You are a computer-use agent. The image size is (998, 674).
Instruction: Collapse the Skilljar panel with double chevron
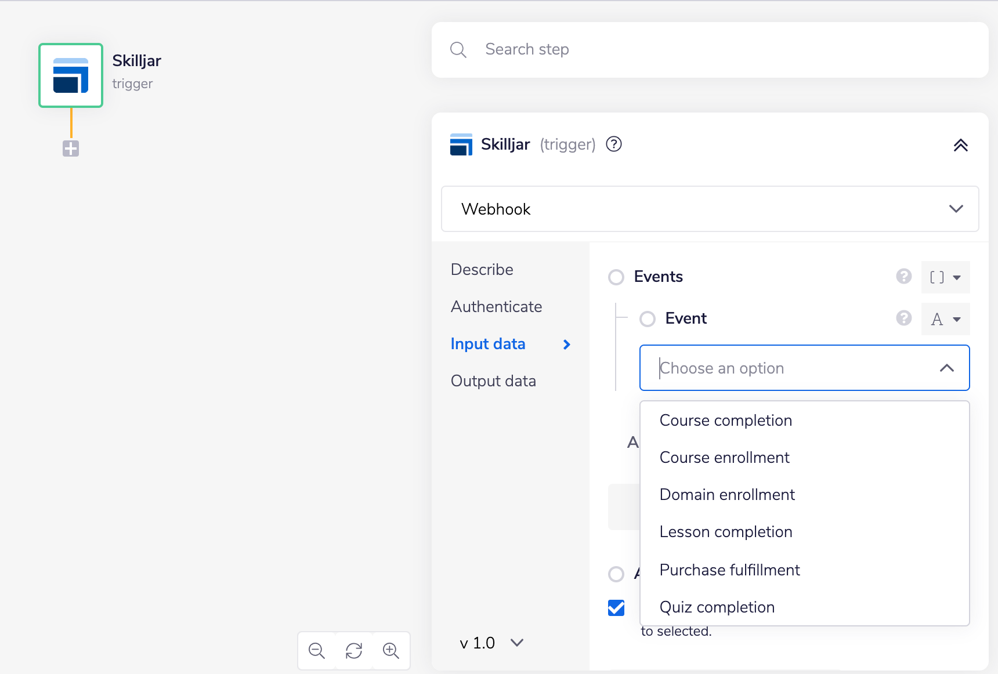click(961, 145)
